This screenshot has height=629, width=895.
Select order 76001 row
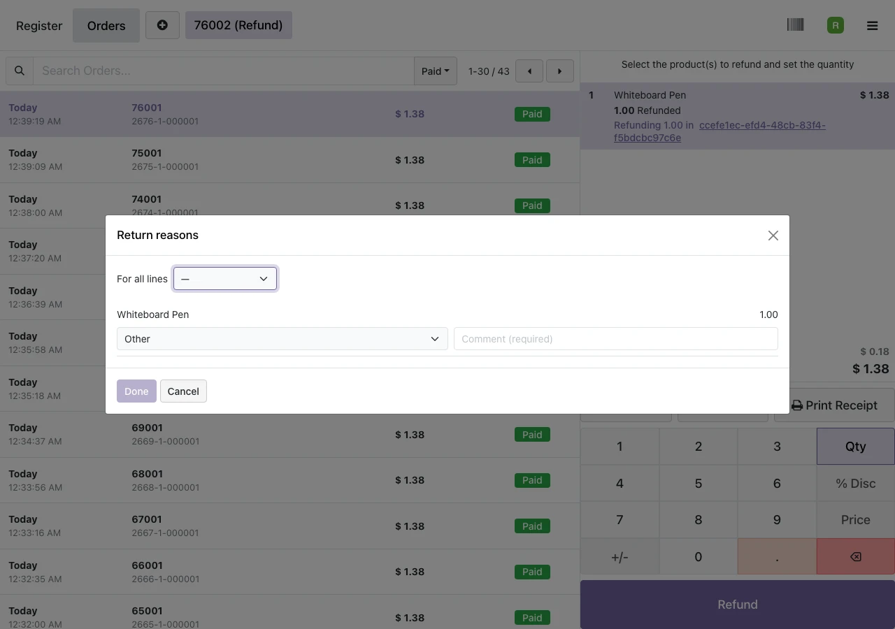pos(289,114)
